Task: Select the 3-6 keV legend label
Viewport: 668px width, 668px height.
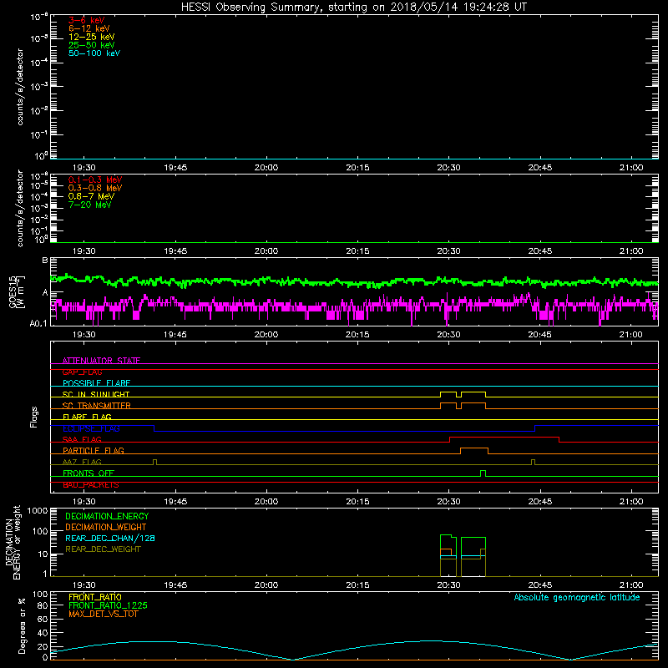Action: [86, 20]
